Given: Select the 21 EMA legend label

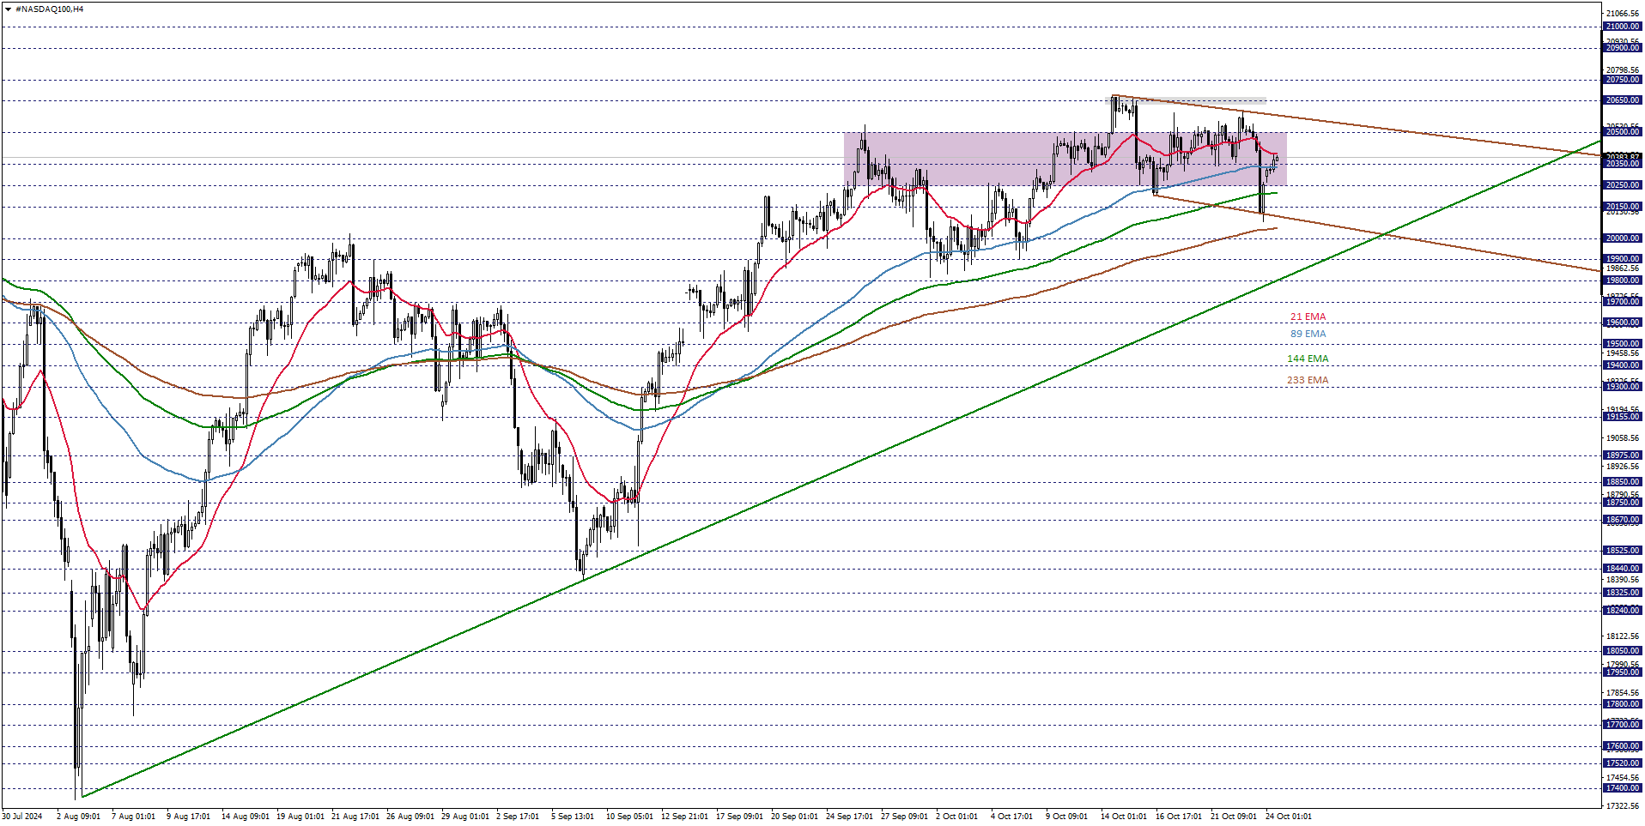Looking at the screenshot, I should (x=1308, y=317).
